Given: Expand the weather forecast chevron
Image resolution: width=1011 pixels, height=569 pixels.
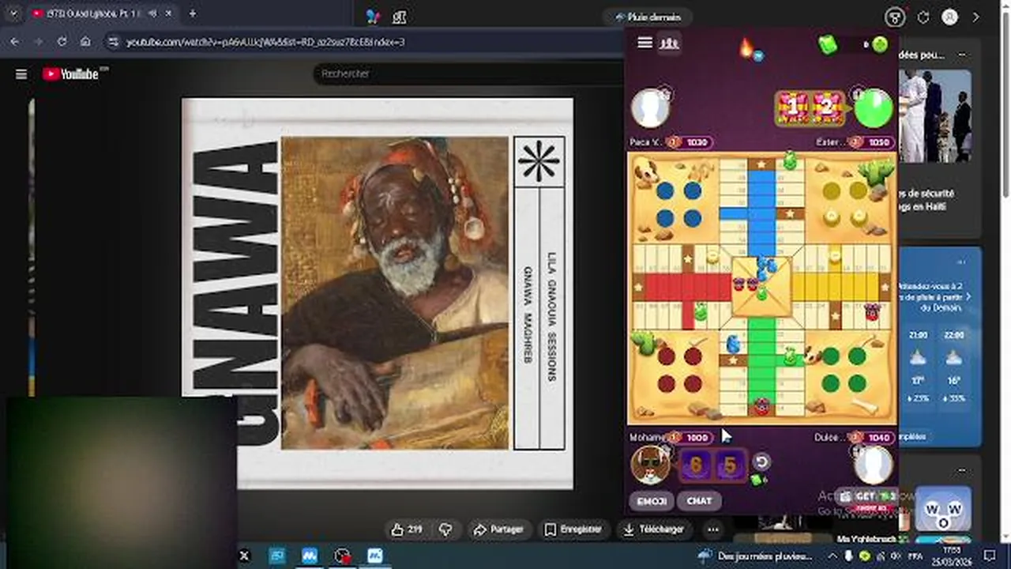Looking at the screenshot, I should point(968,296).
